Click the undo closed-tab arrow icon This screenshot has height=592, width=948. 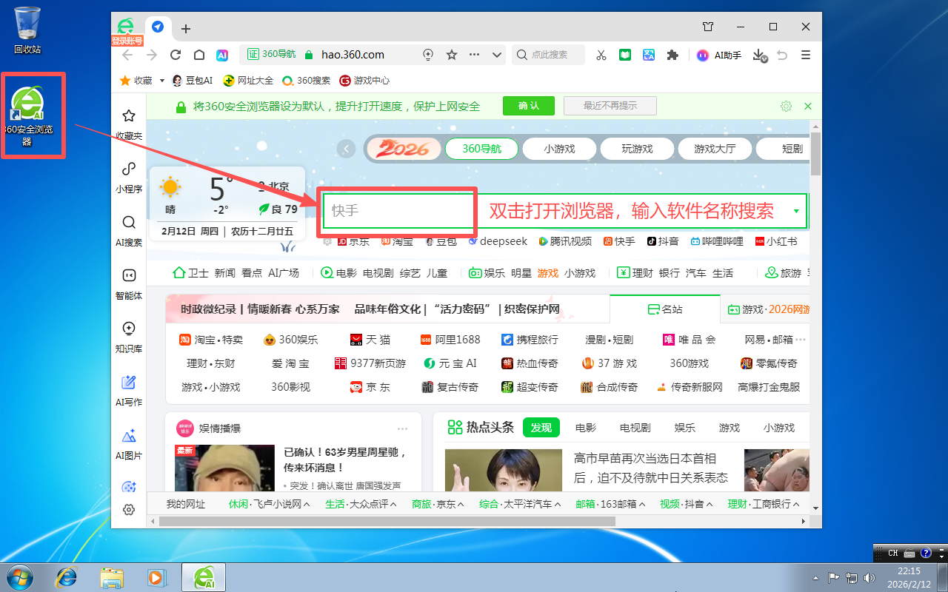(x=782, y=55)
